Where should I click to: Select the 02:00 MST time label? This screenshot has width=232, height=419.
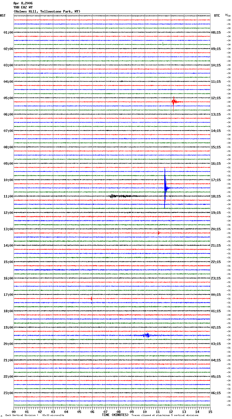[8, 49]
